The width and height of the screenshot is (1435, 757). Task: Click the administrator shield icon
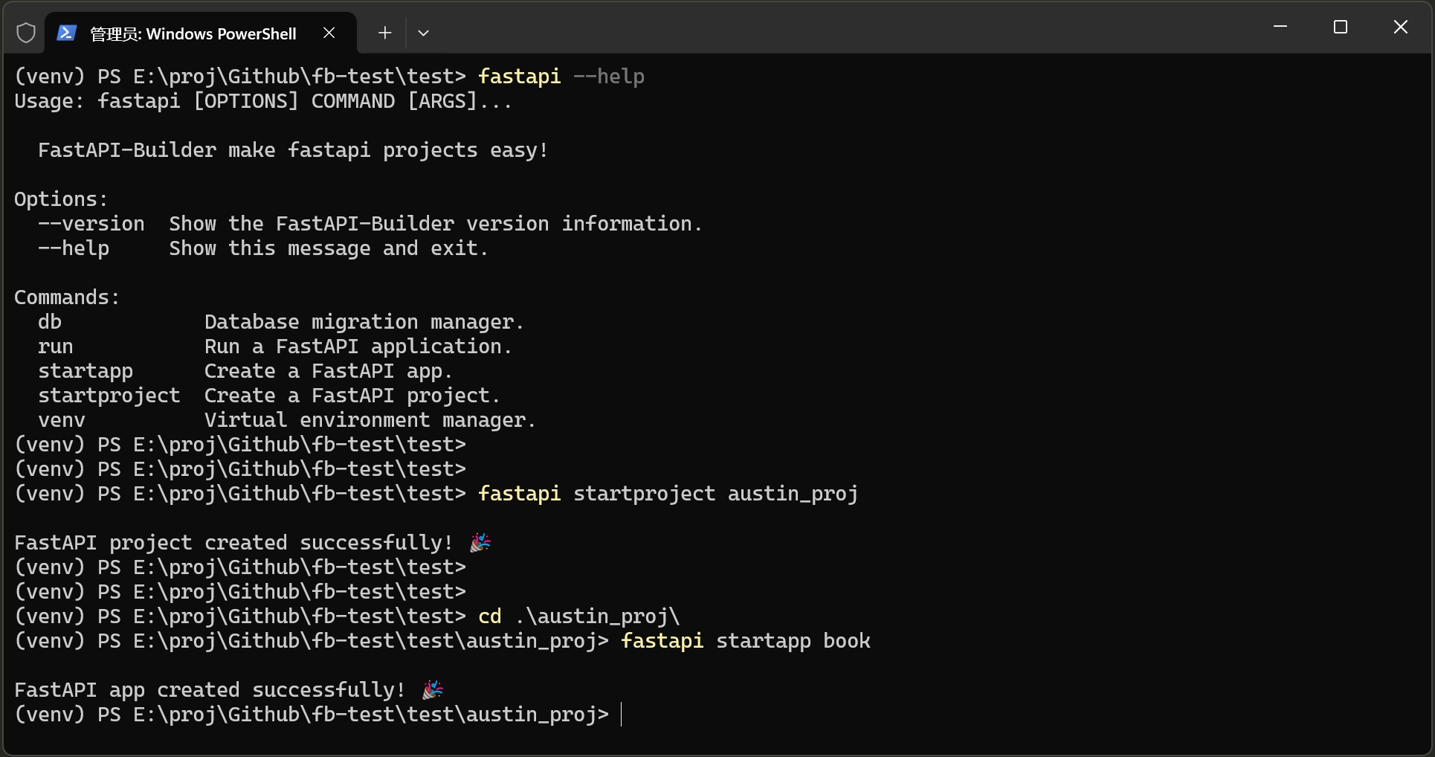[x=26, y=33]
